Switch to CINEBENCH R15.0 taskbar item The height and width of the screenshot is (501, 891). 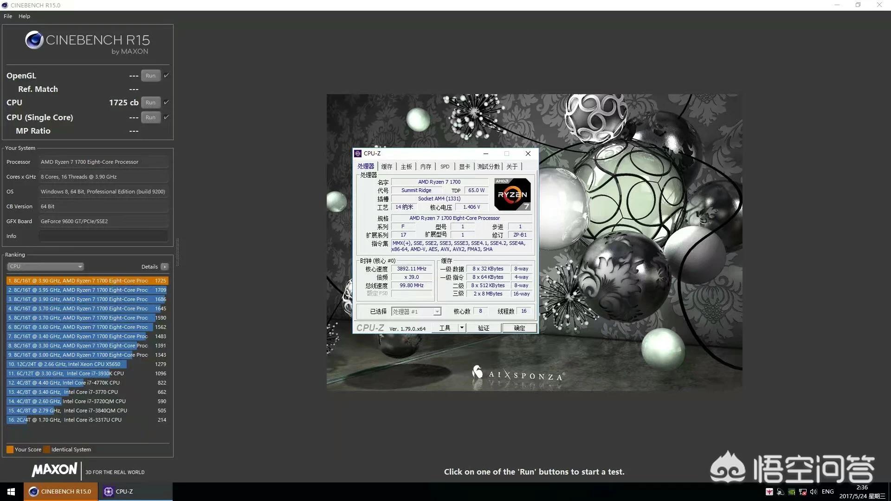click(61, 492)
